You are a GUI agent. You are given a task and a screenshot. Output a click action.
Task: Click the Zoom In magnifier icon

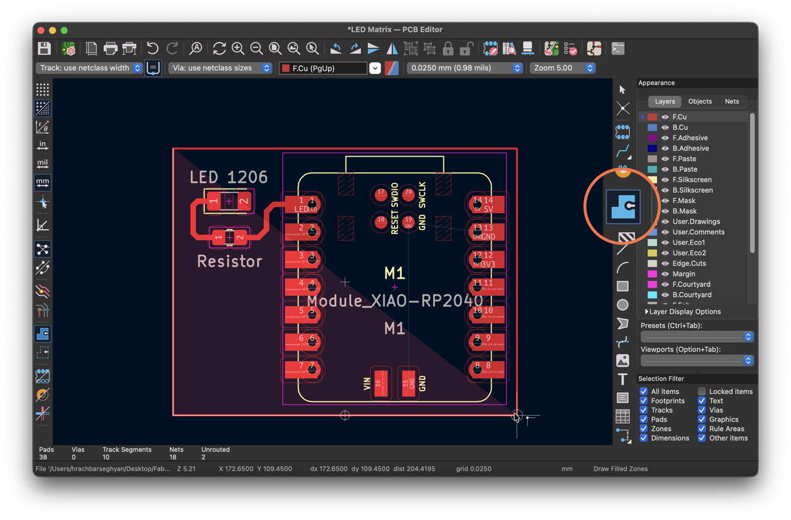238,49
